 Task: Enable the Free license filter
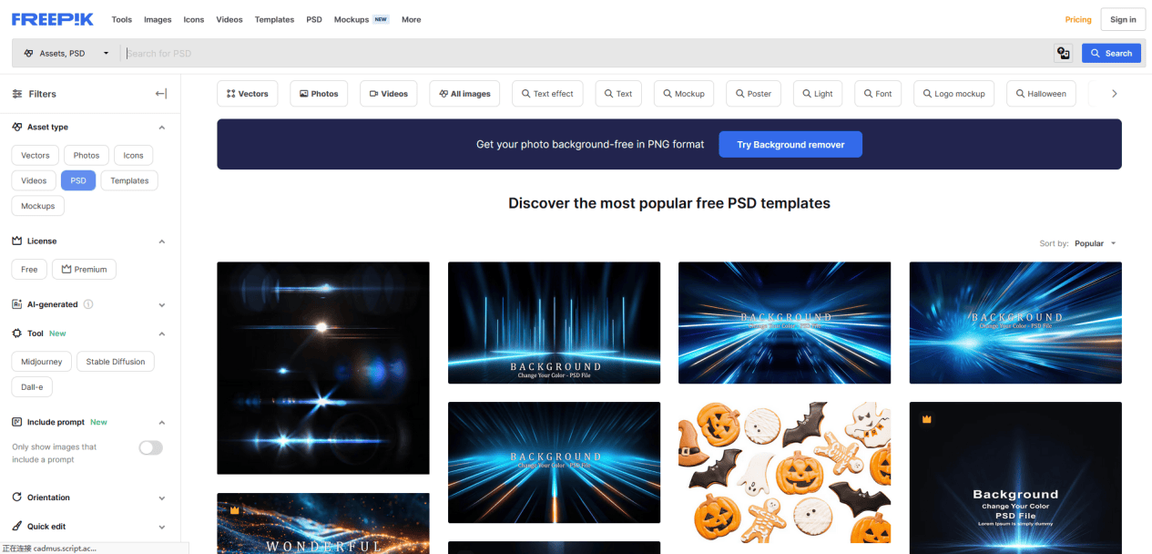(29, 270)
